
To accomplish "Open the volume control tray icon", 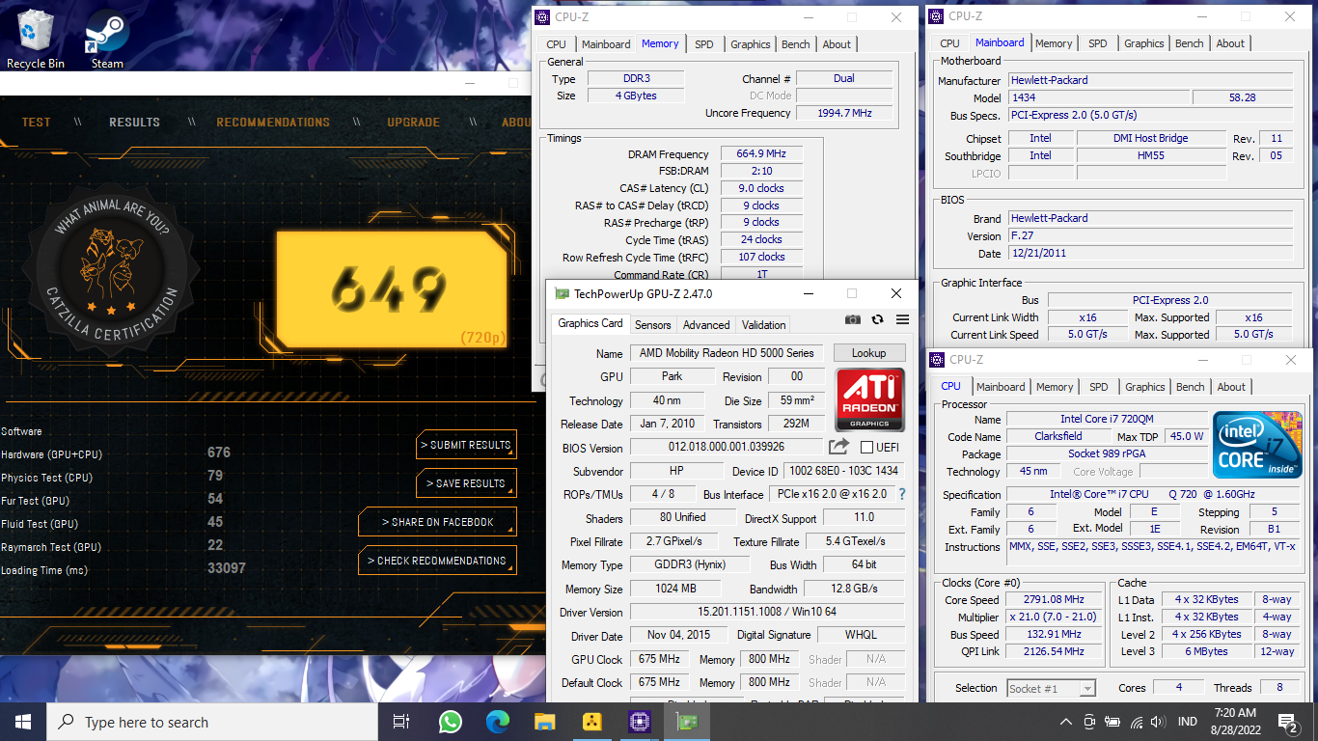I will 1158,722.
